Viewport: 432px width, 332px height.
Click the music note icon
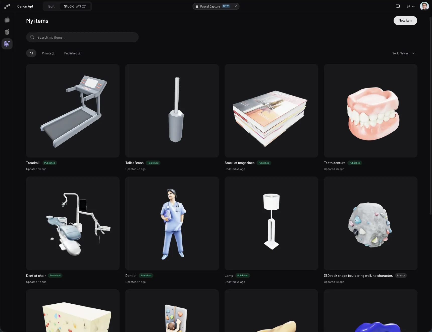[x=408, y=6]
